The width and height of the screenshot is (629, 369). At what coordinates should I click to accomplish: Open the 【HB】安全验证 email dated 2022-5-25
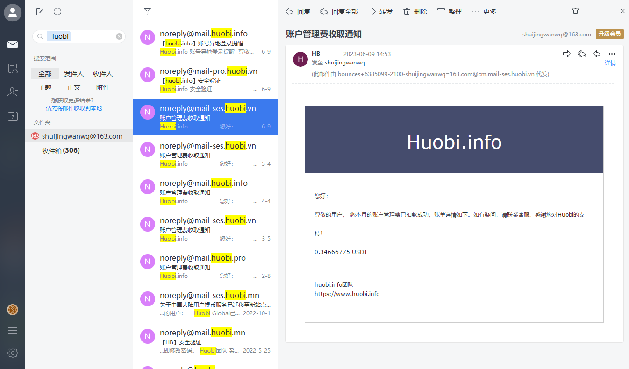coord(205,341)
